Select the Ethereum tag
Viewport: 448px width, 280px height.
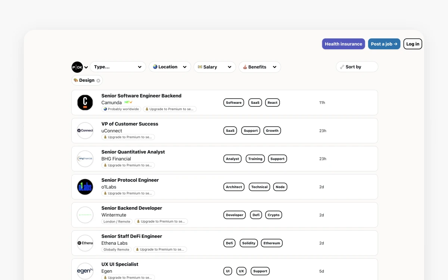[x=272, y=243]
